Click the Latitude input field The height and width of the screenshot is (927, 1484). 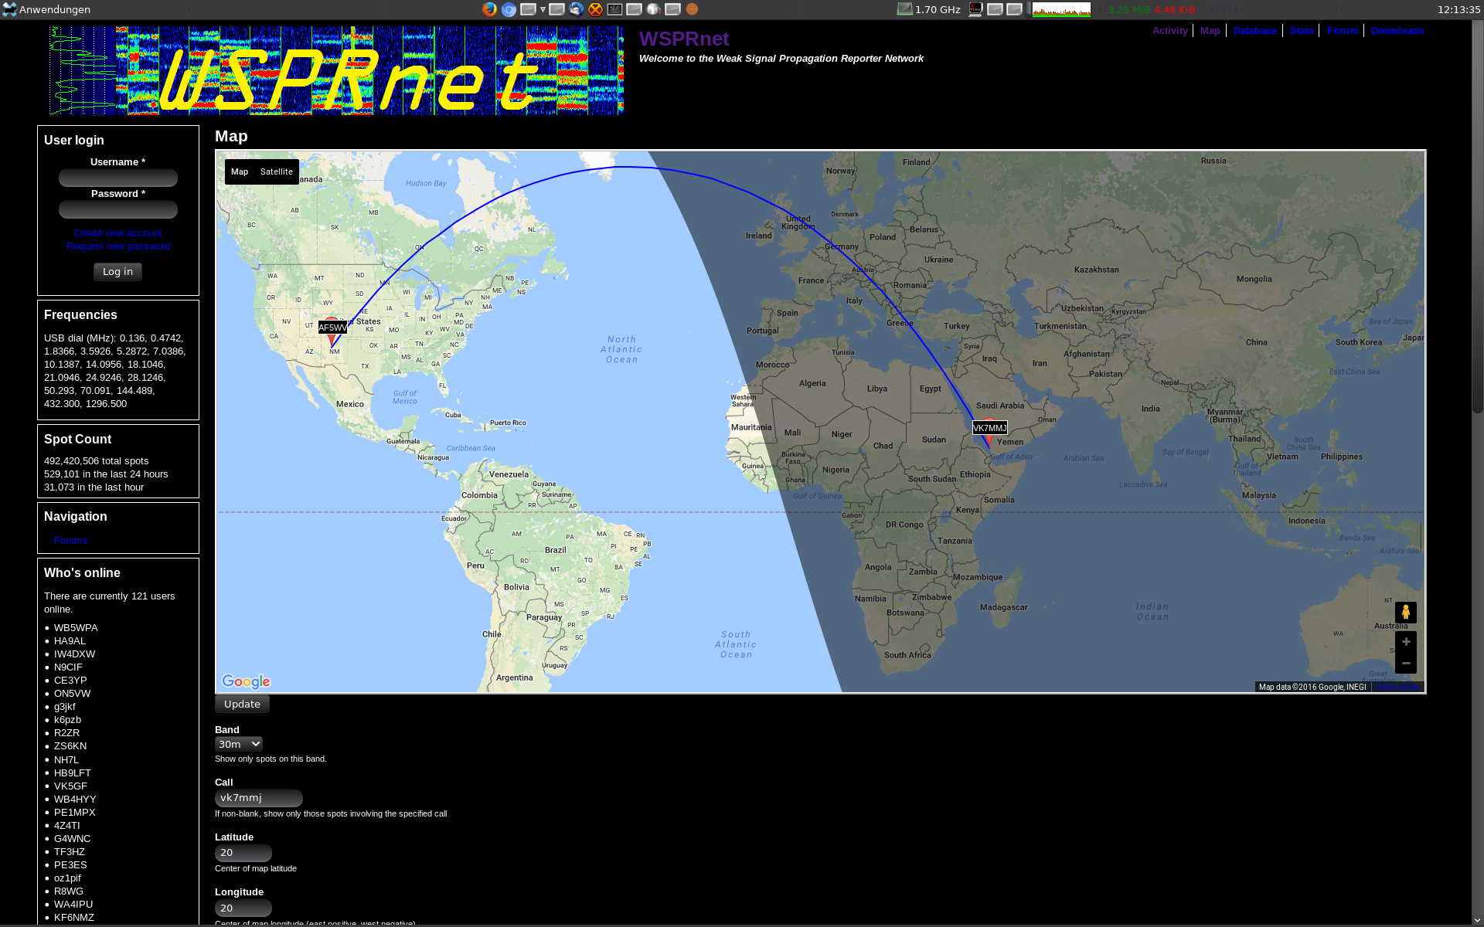[243, 853]
